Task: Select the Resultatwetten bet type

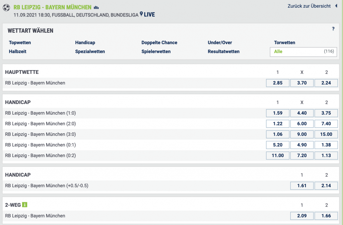Action: 223,51
